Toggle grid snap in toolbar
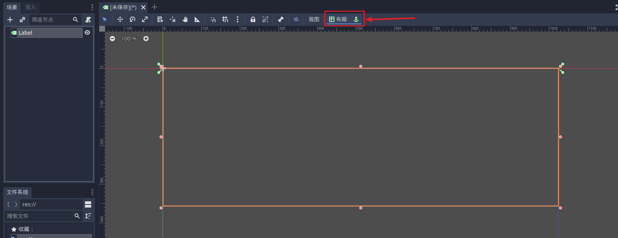 pyautogui.click(x=225, y=19)
